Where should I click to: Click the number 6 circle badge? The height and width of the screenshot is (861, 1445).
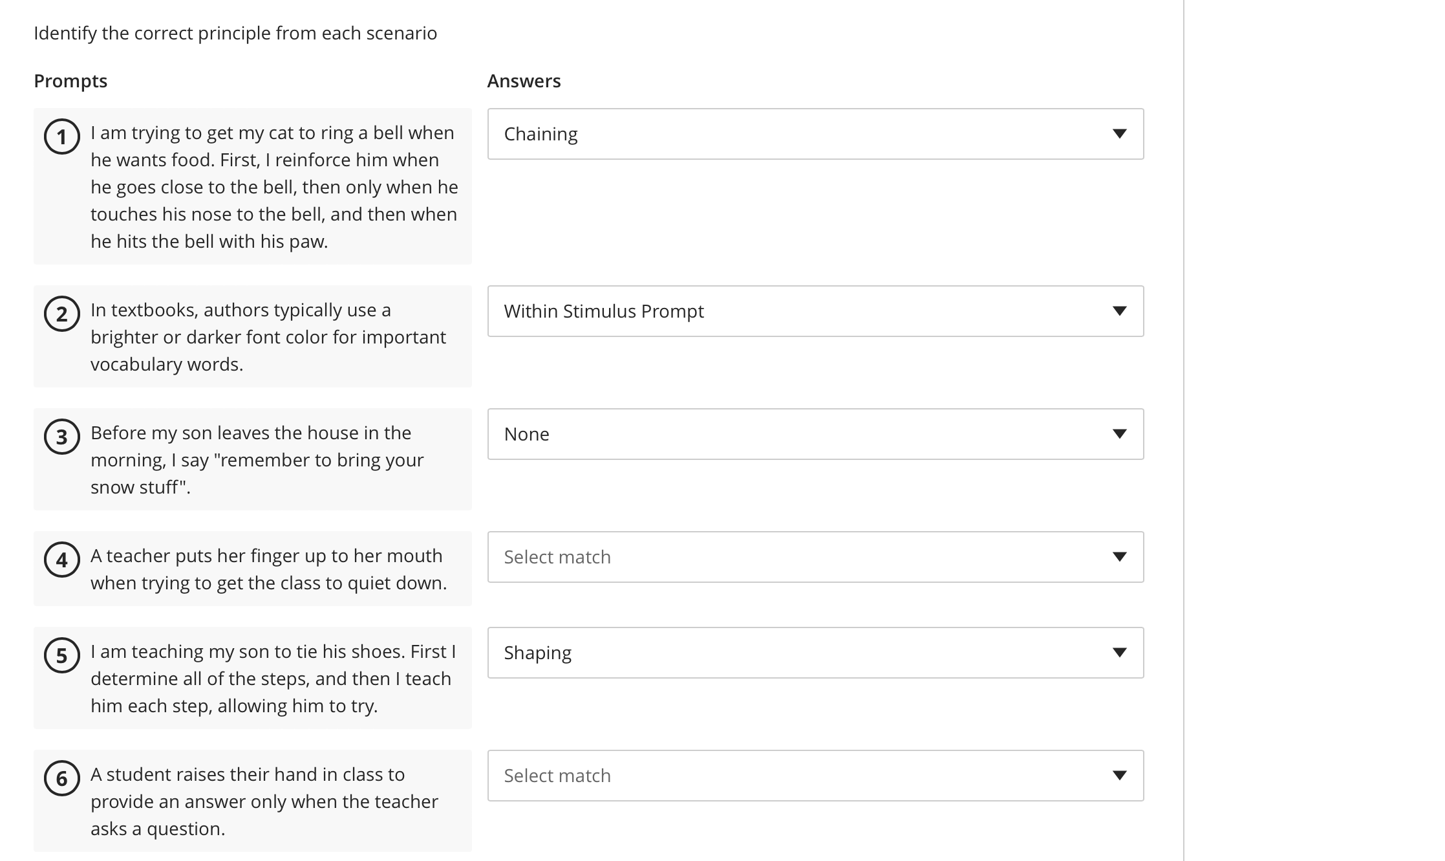[62, 778]
